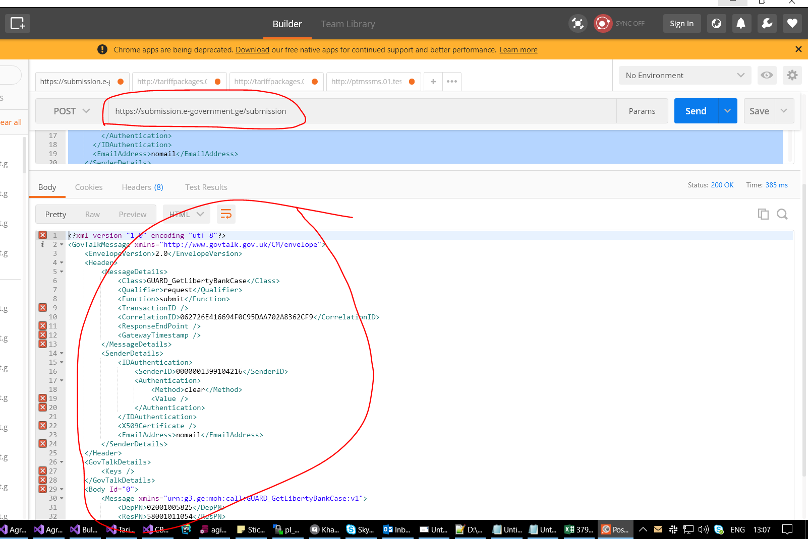Toggle line wrap in response body
The image size is (808, 539).
coord(226,214)
